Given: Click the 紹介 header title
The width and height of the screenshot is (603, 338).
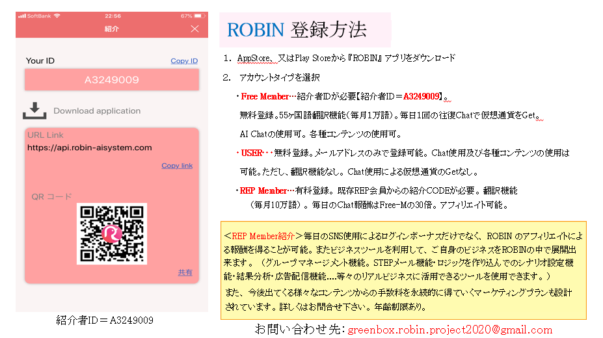Looking at the screenshot, I should 112,29.
